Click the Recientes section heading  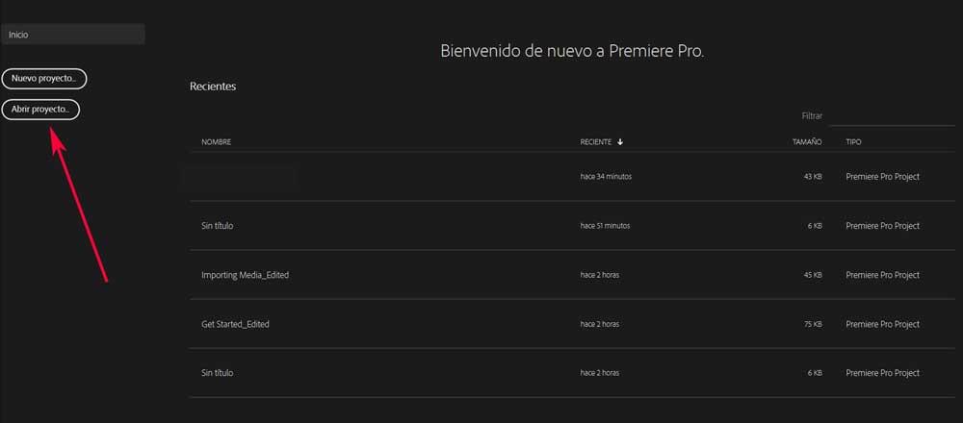click(x=213, y=87)
